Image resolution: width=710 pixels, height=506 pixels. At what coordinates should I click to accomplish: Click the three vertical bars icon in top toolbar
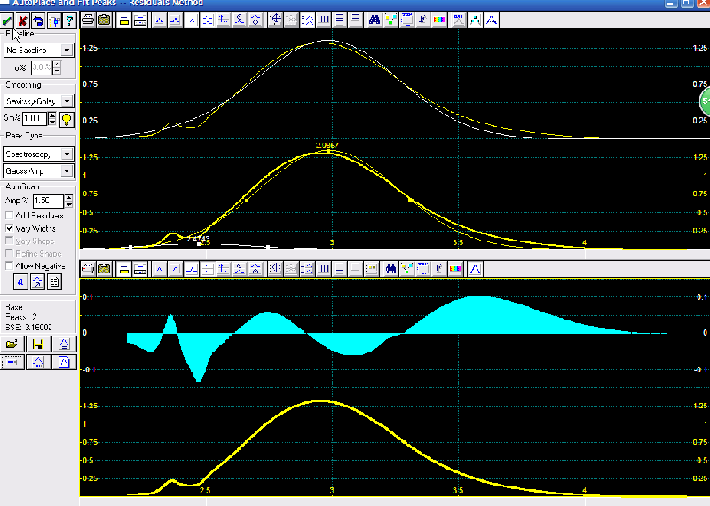point(324,20)
